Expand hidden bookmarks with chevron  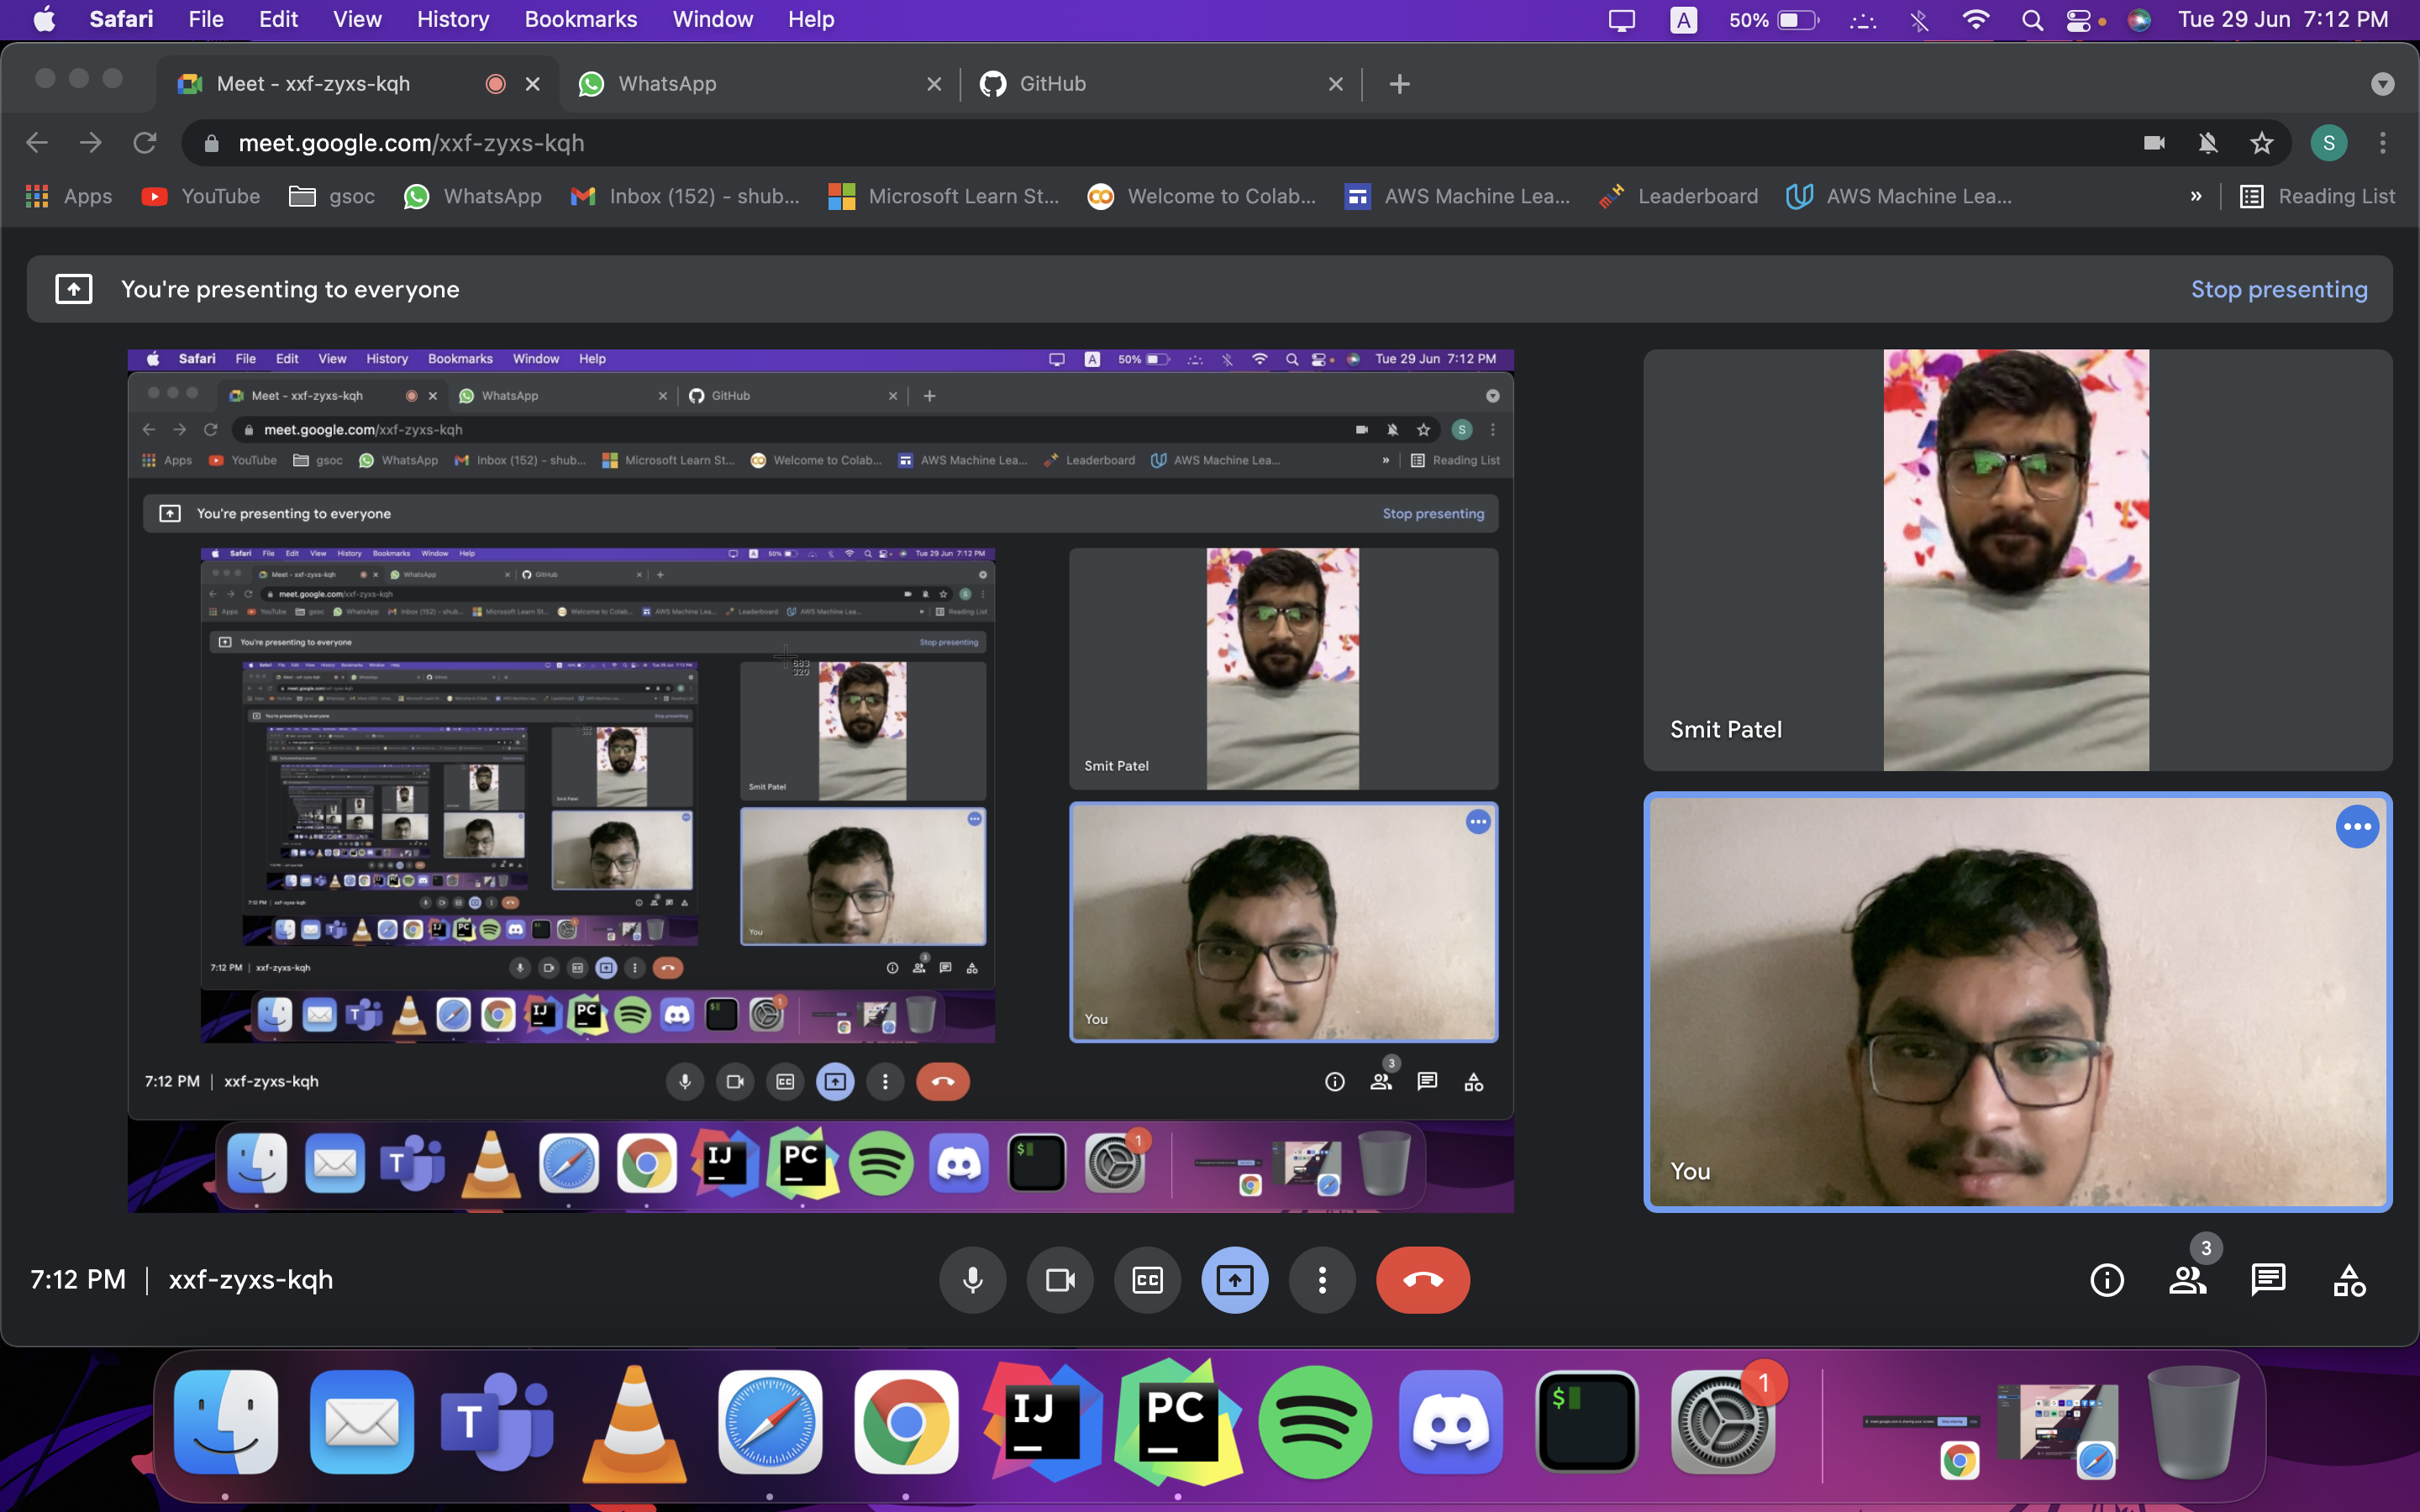point(2196,196)
